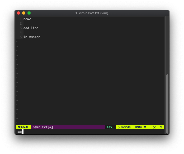Click the three-line icon in status line

pos(145,127)
